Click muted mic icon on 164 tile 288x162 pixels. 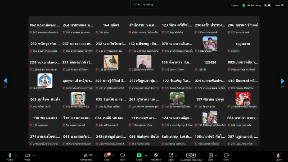tap(97, 32)
